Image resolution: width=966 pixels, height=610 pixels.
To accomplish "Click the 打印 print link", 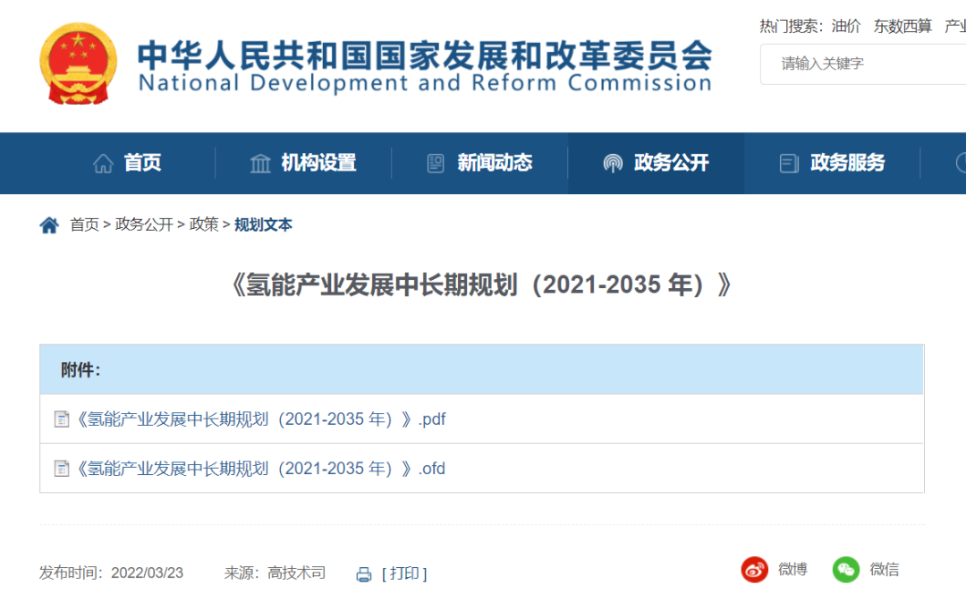I will click(404, 574).
